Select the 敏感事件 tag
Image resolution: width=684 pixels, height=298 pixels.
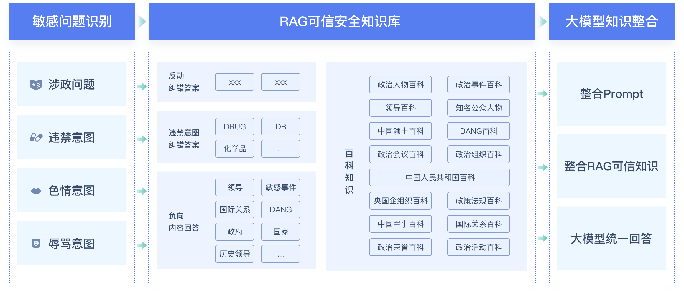280,187
